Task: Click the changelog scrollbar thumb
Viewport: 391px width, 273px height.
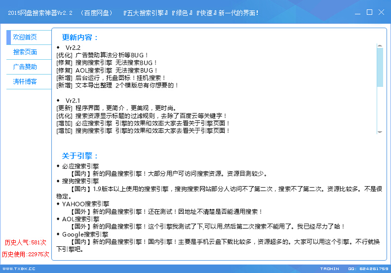Action: point(380,67)
